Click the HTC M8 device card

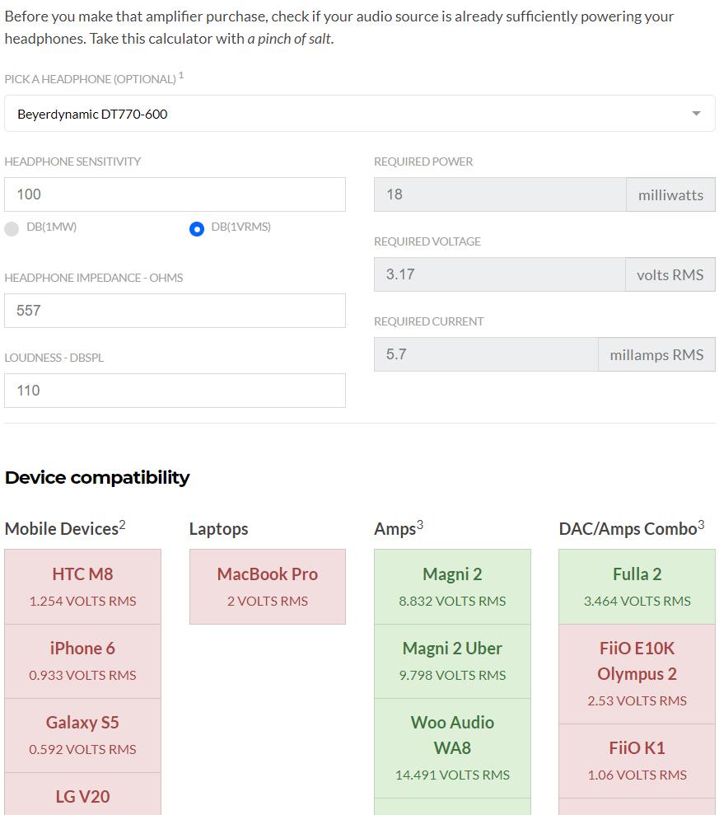point(82,587)
